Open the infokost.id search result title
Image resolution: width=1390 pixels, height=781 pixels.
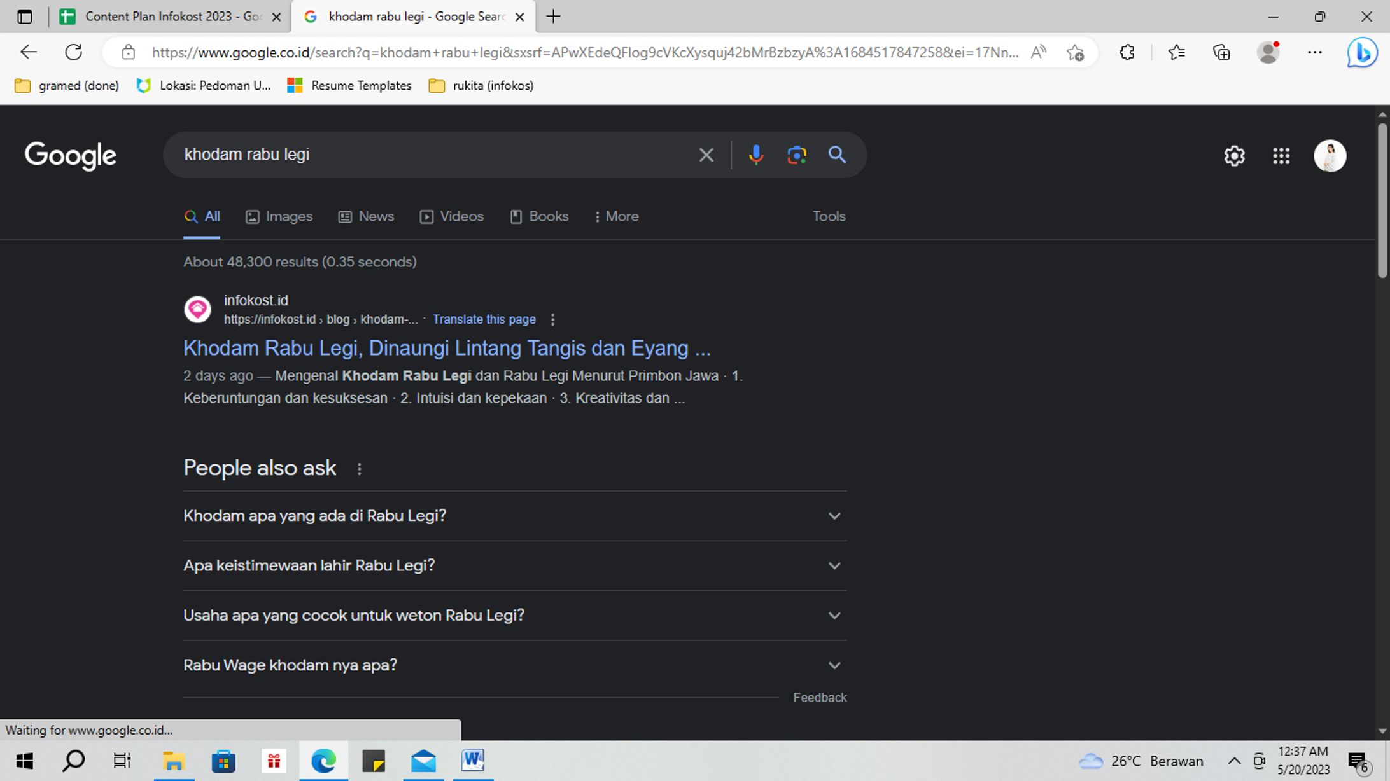click(446, 348)
